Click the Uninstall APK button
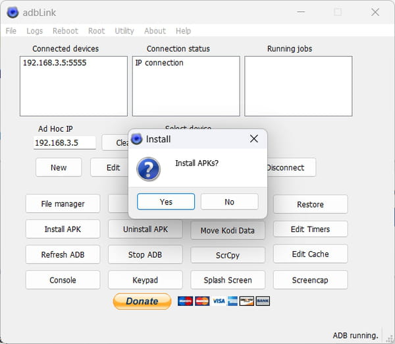 [145, 229]
